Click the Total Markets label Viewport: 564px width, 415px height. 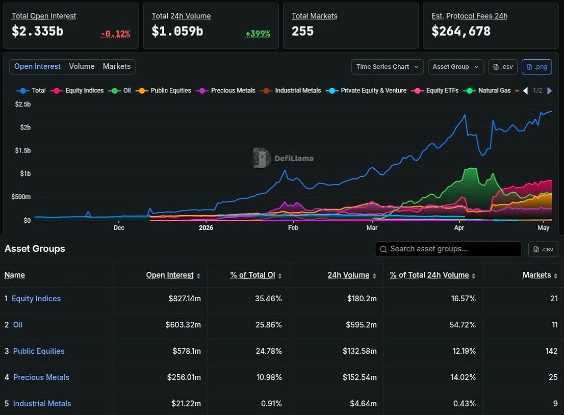click(x=314, y=16)
